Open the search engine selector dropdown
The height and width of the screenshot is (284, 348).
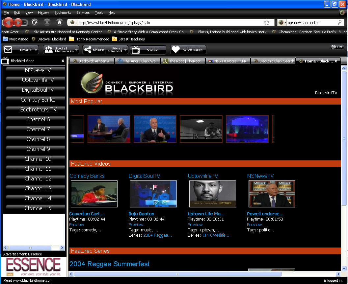tap(282, 22)
